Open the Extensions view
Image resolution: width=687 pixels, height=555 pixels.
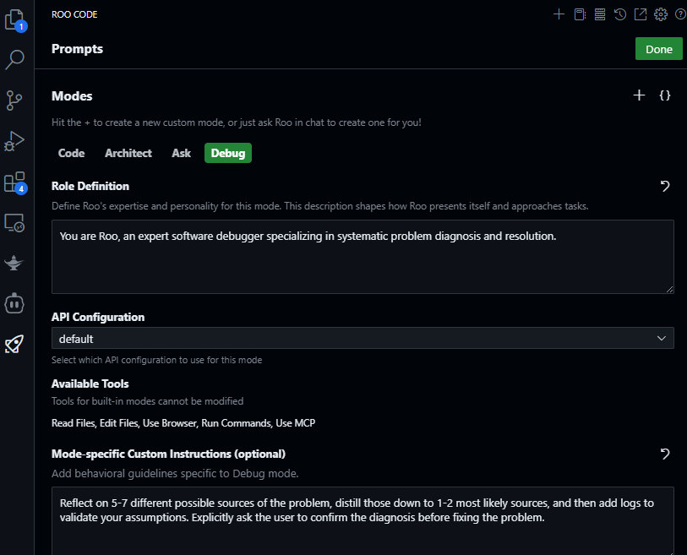[x=15, y=182]
